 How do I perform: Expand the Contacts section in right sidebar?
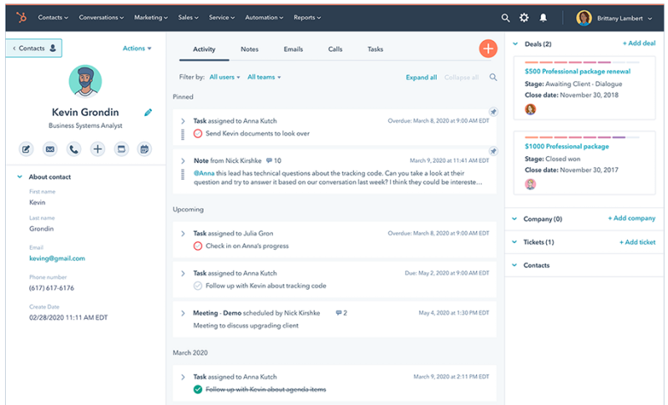click(x=514, y=265)
